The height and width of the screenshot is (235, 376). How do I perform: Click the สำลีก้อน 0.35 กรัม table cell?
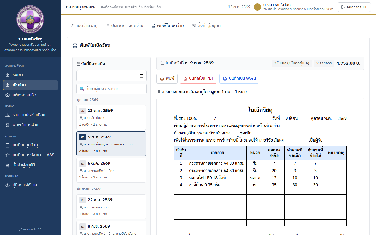(x=217, y=185)
